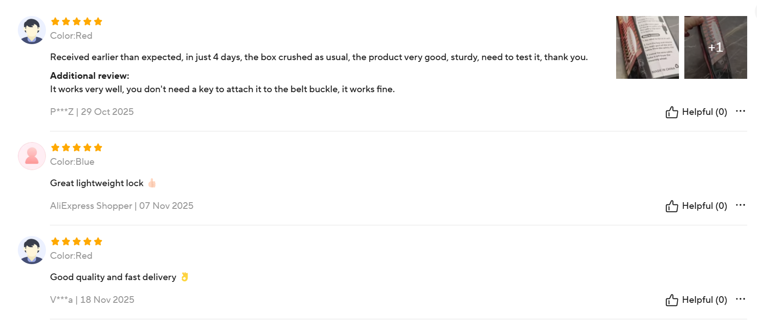The width and height of the screenshot is (757, 326).
Task: Click thumbs-up icon on AliExpress Shopper review
Action: [671, 206]
